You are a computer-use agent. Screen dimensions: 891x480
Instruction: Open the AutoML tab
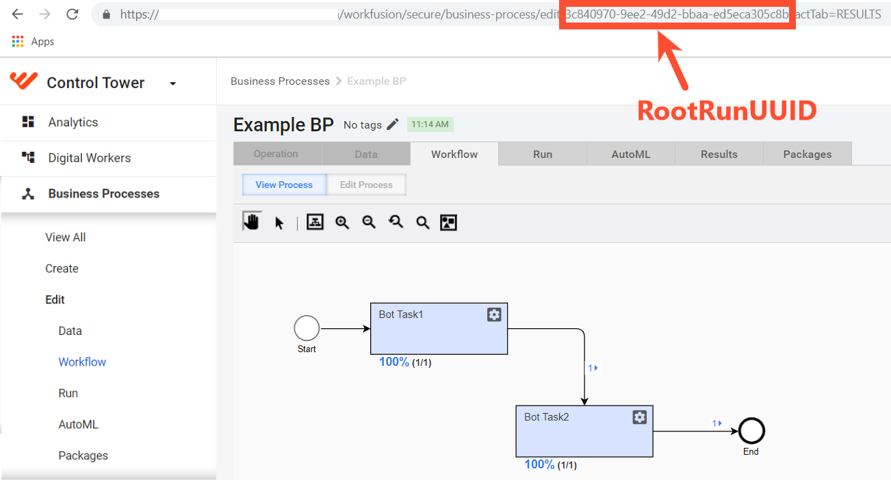(631, 154)
